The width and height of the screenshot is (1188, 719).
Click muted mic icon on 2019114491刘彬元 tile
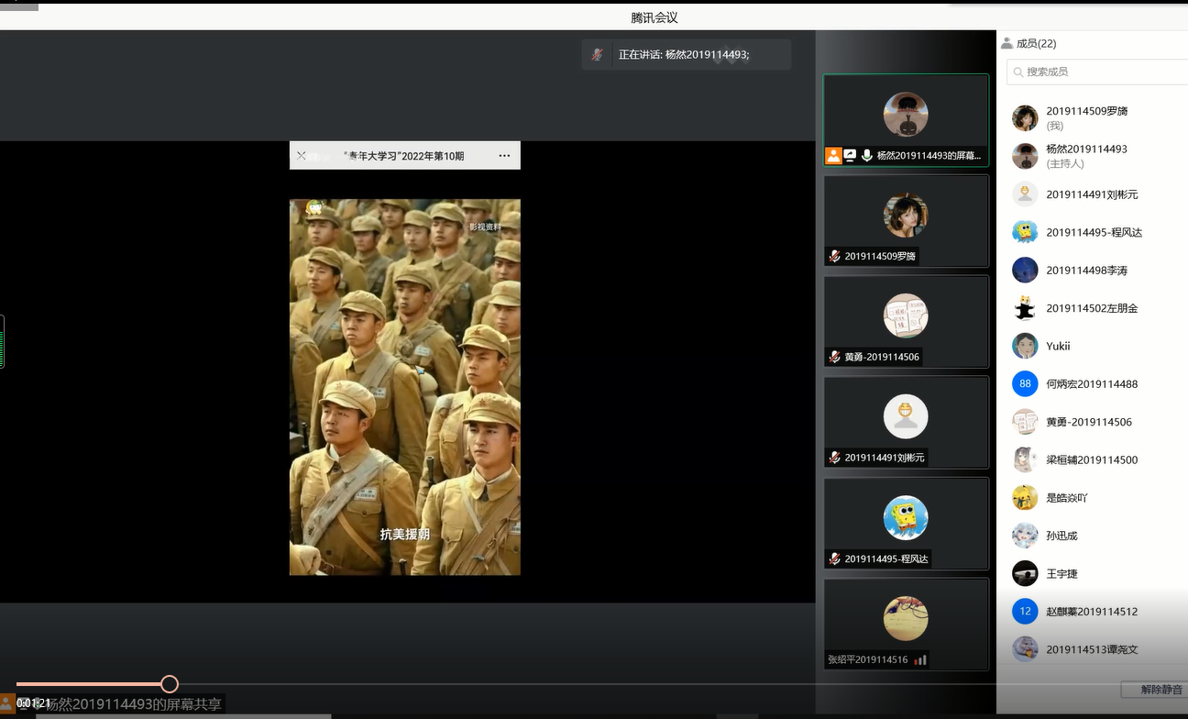pos(834,458)
